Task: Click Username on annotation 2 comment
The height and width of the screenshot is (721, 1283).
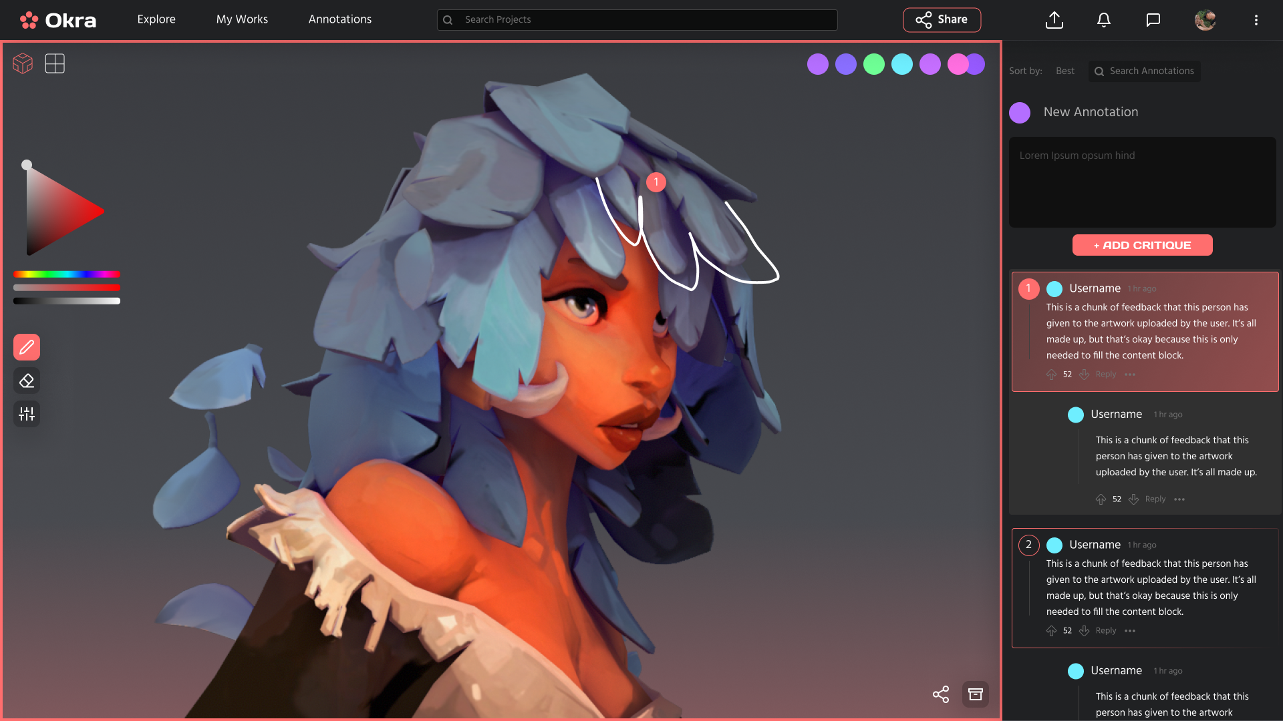Action: click(x=1095, y=545)
